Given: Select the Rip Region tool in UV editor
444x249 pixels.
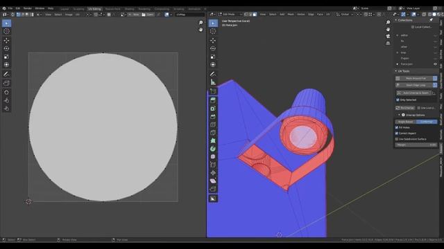Looking at the screenshot, I should pos(6,83).
